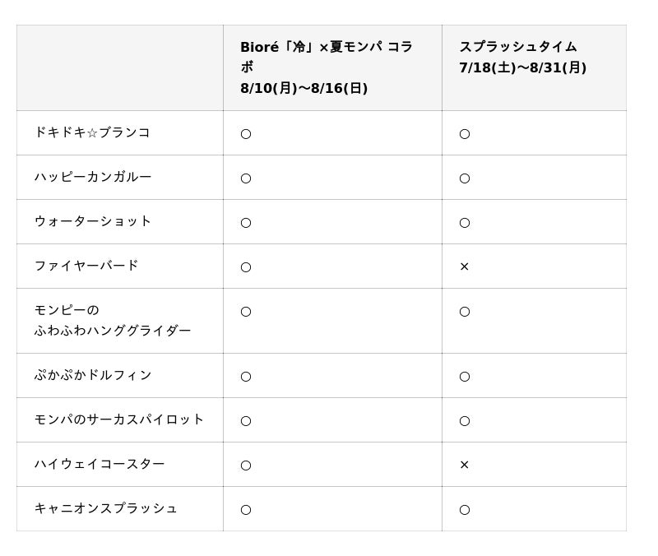The height and width of the screenshot is (556, 658).
Task: Click the splash time circle for キャニオンスプラッシュ
Action: pyautogui.click(x=465, y=510)
